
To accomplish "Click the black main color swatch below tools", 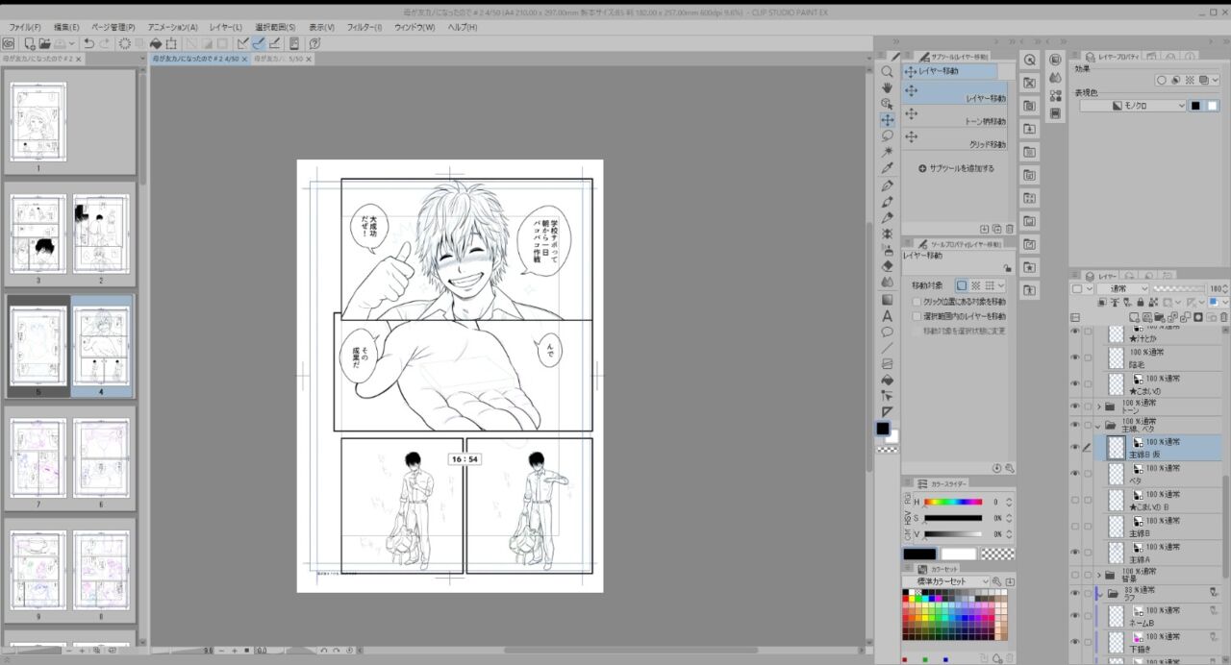I will 883,429.
